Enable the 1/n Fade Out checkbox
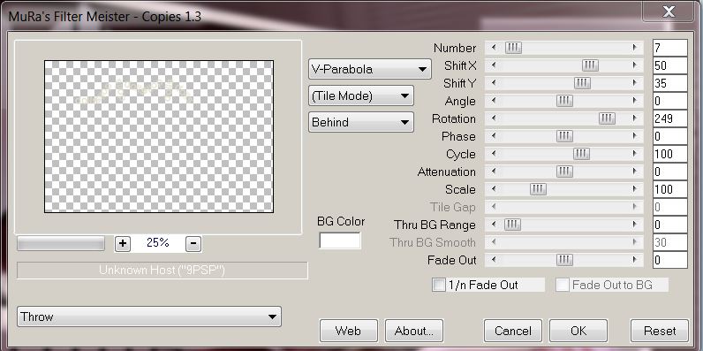 [438, 285]
